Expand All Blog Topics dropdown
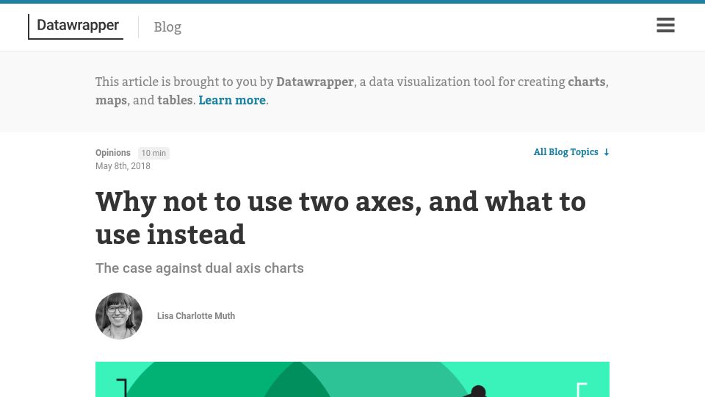The width and height of the screenshot is (705, 397). pos(571,152)
